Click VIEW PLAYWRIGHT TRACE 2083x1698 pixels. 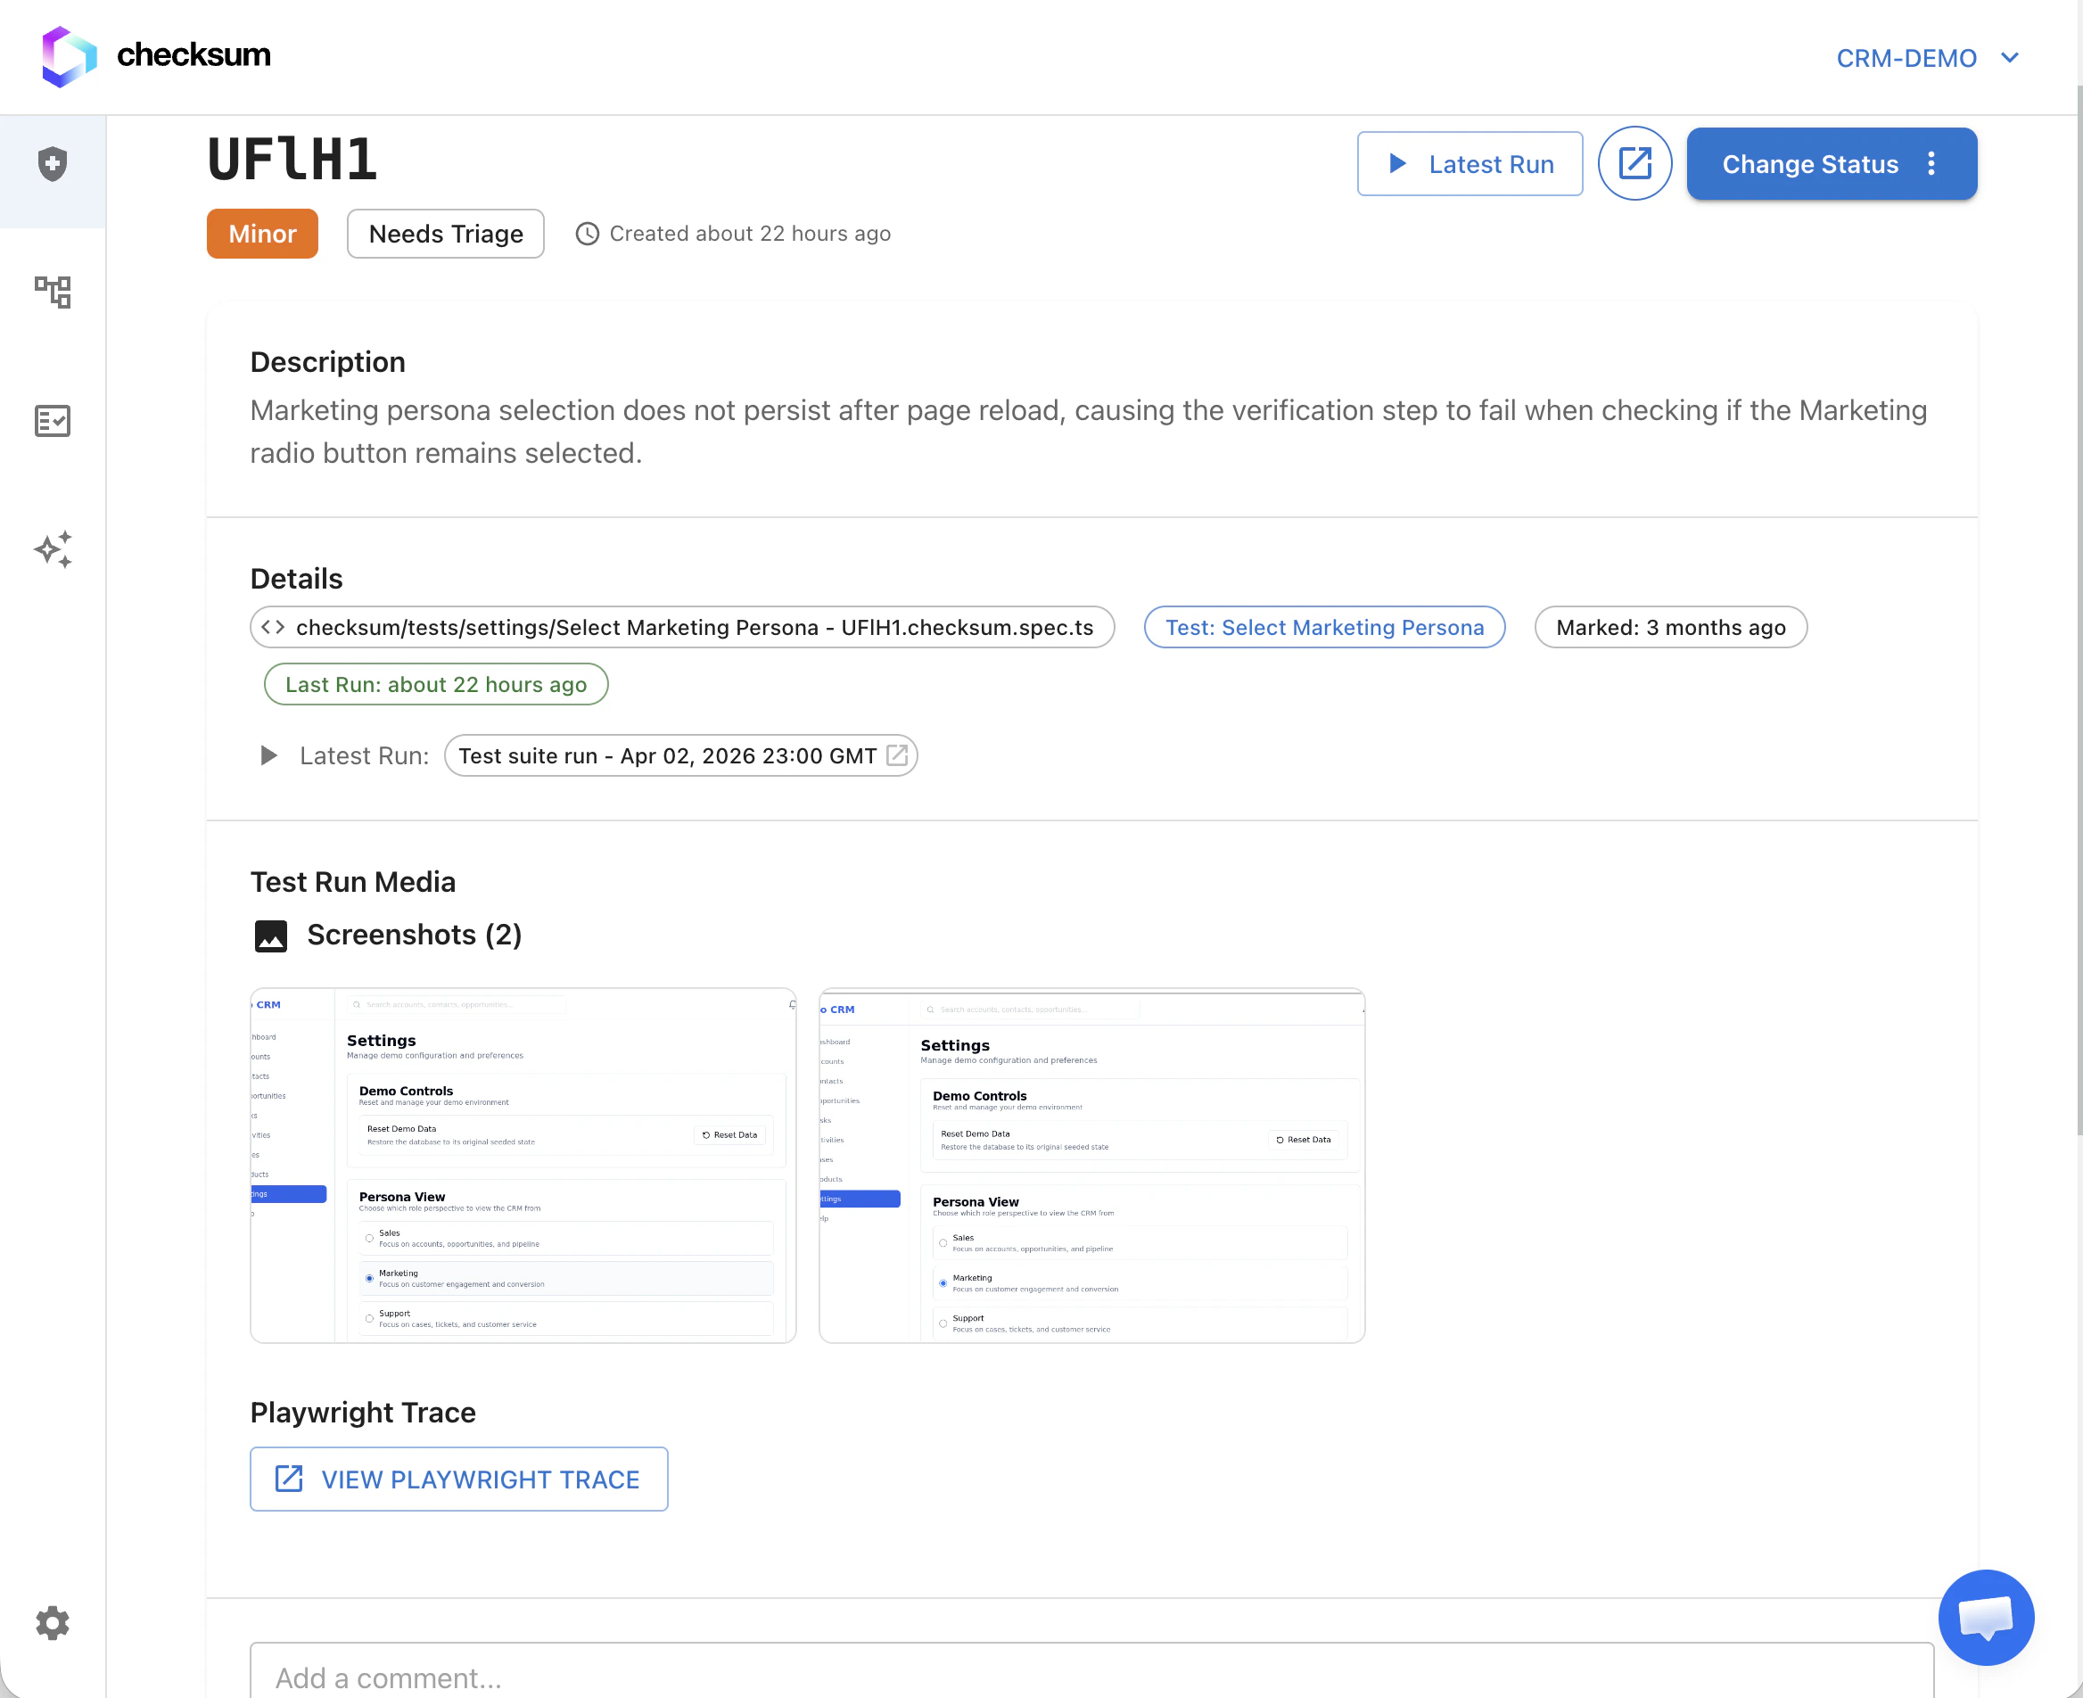click(457, 1479)
